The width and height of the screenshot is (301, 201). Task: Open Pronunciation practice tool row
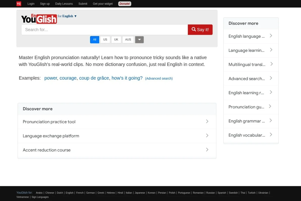[x=117, y=122]
